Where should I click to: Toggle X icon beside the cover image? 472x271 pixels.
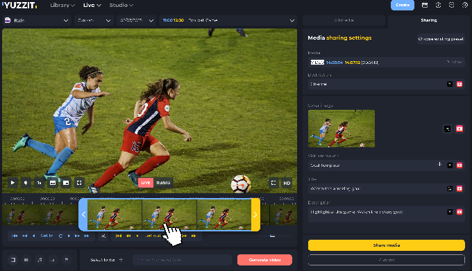coord(448,129)
